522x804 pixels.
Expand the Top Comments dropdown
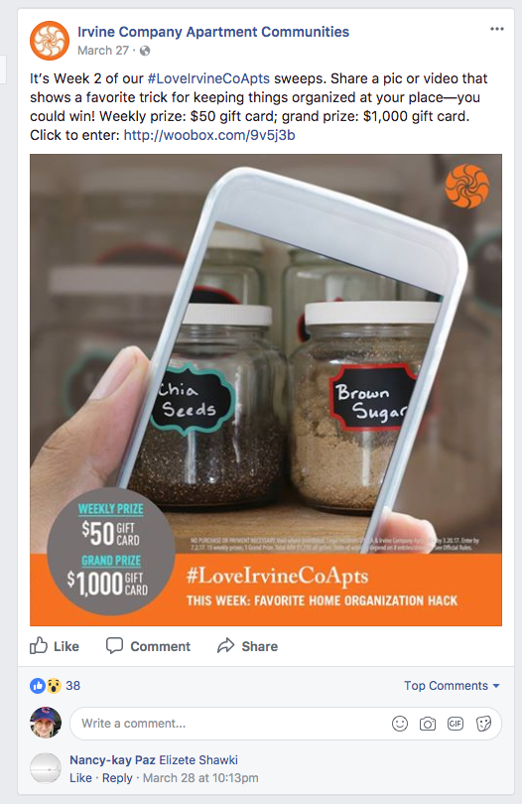point(452,686)
